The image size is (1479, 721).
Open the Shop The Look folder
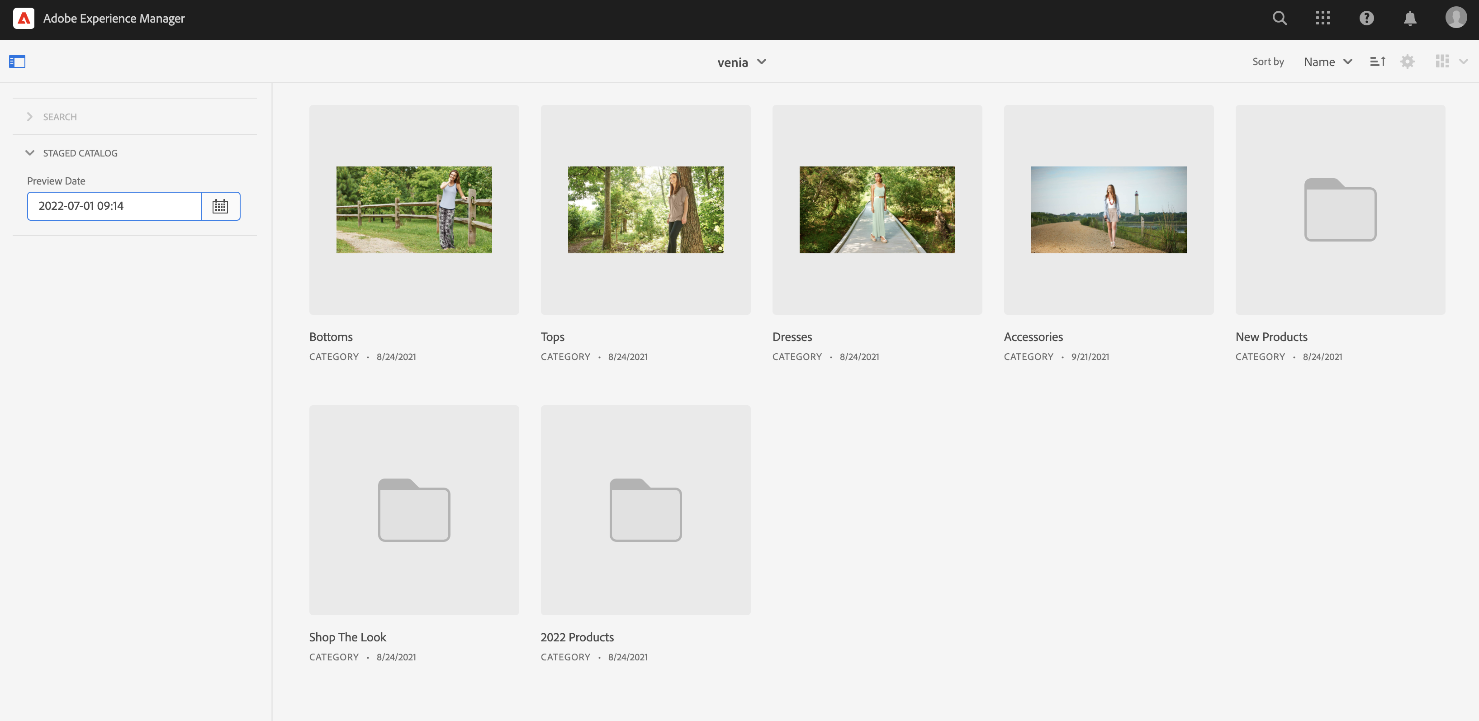point(414,510)
